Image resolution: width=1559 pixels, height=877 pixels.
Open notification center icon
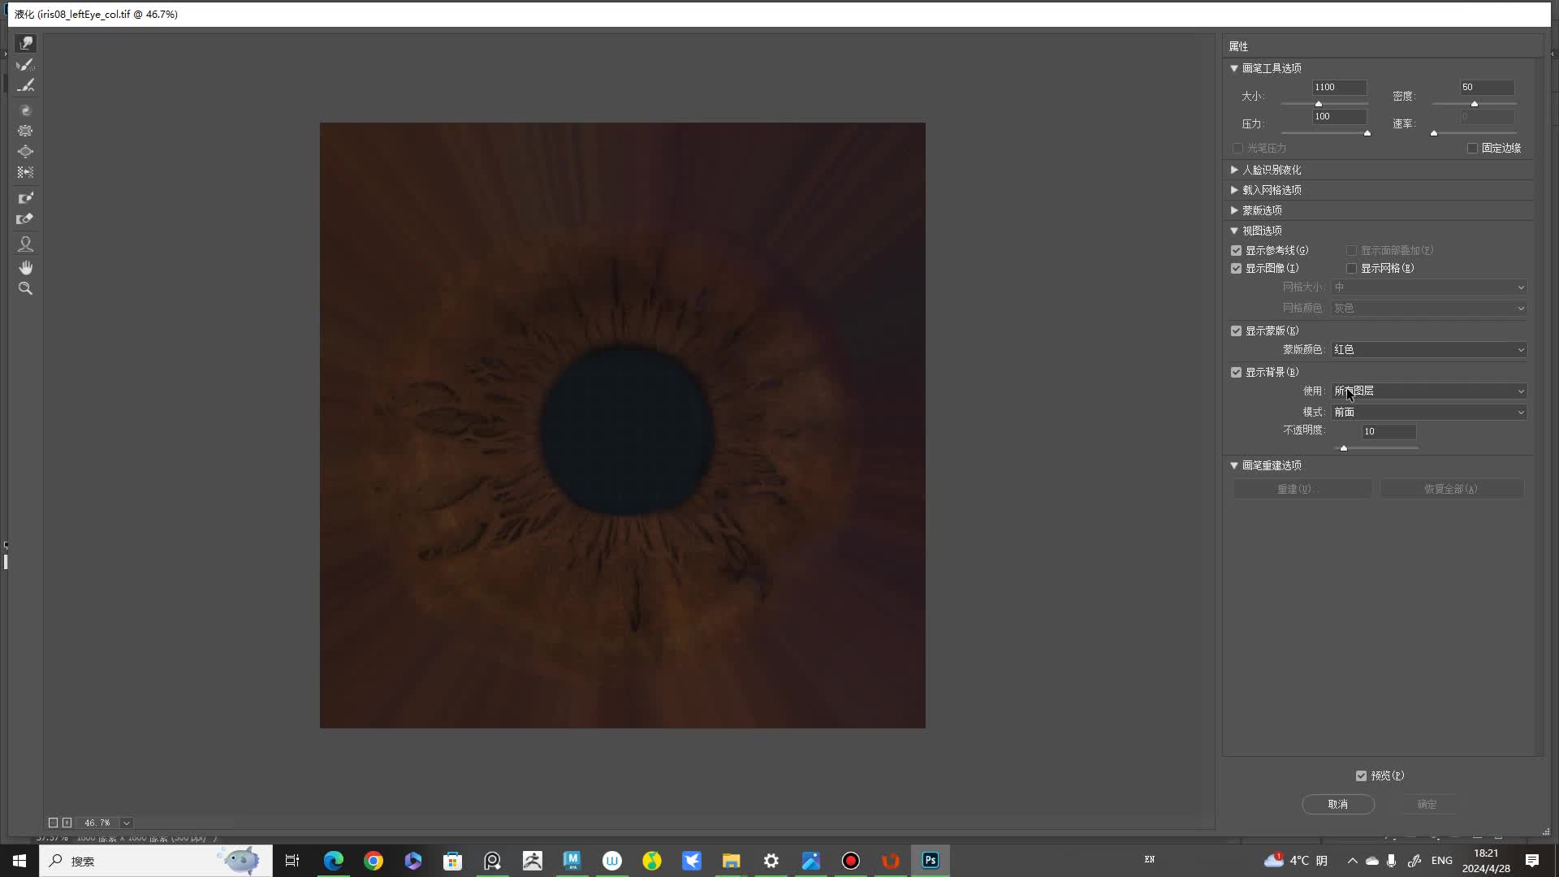click(1532, 861)
